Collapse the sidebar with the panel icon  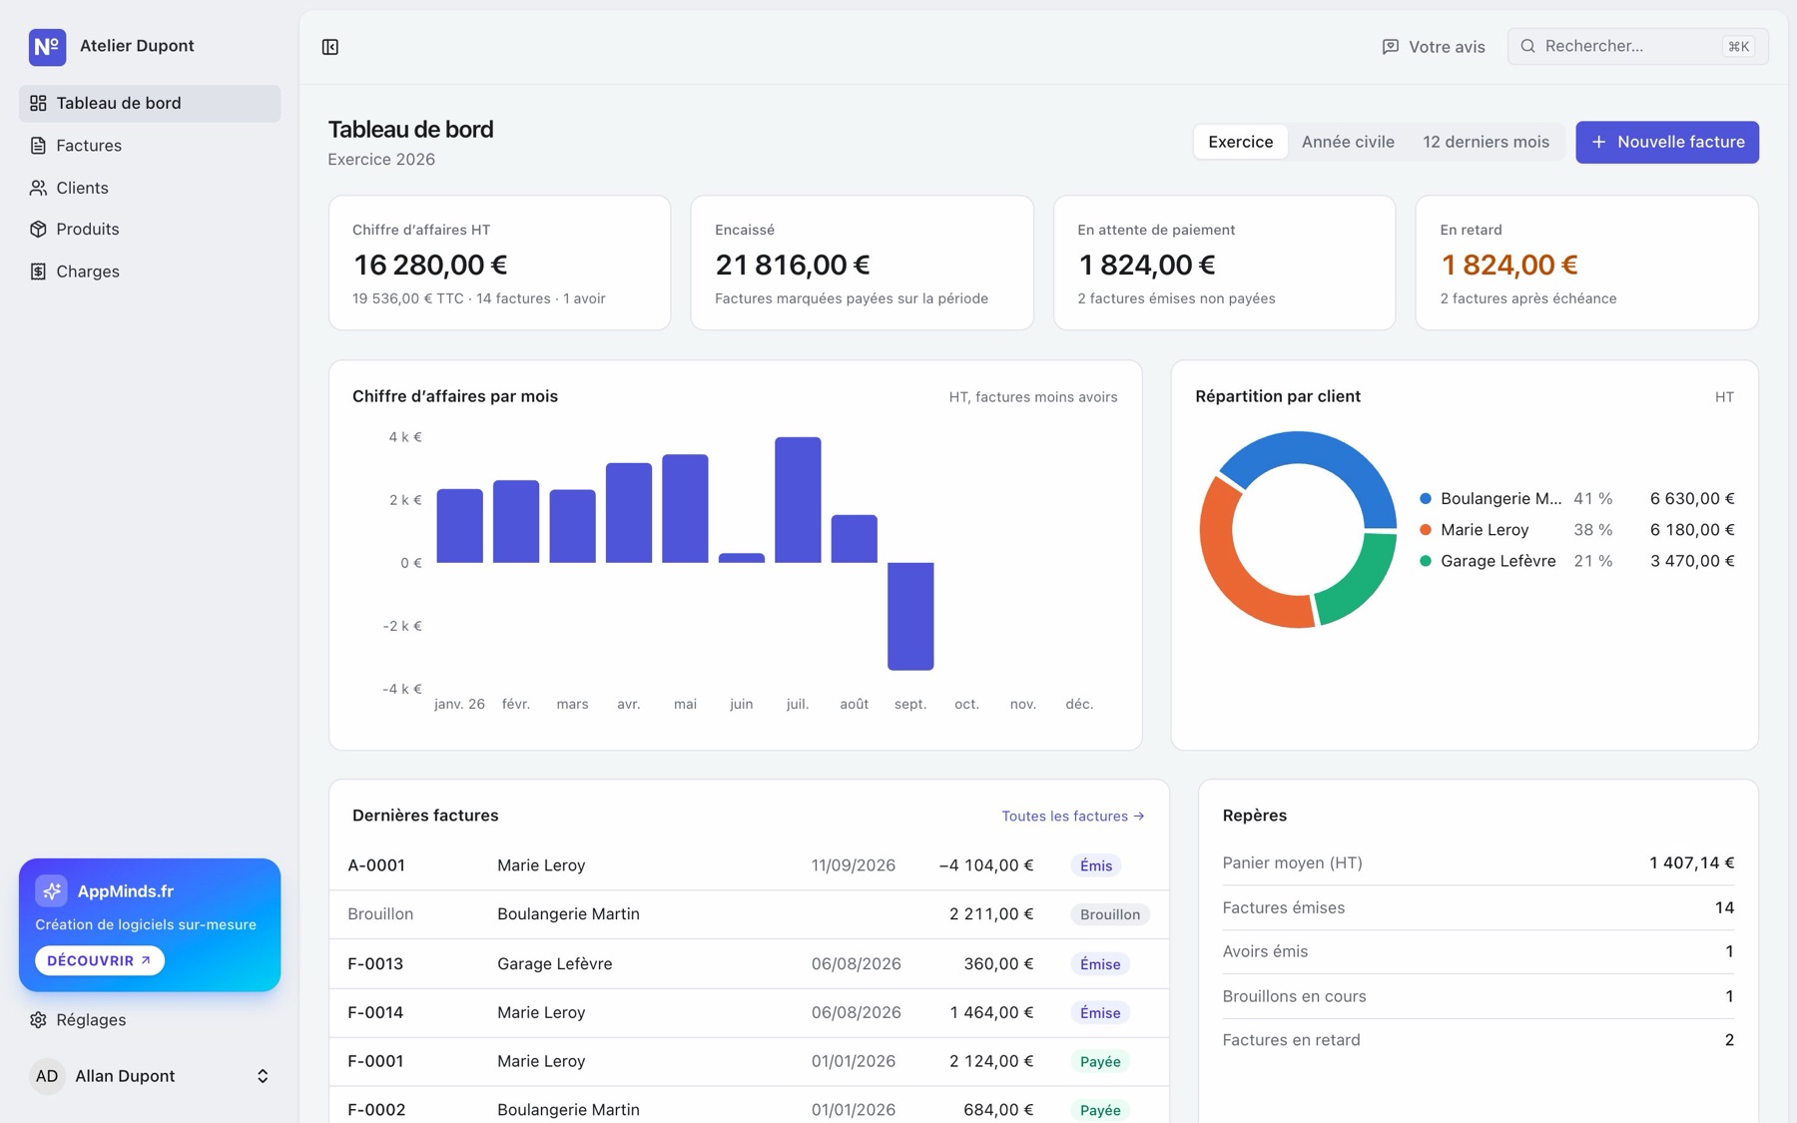pyautogui.click(x=330, y=47)
